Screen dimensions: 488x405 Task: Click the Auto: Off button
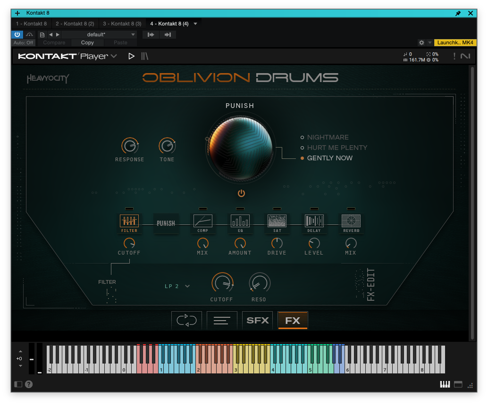pos(23,43)
